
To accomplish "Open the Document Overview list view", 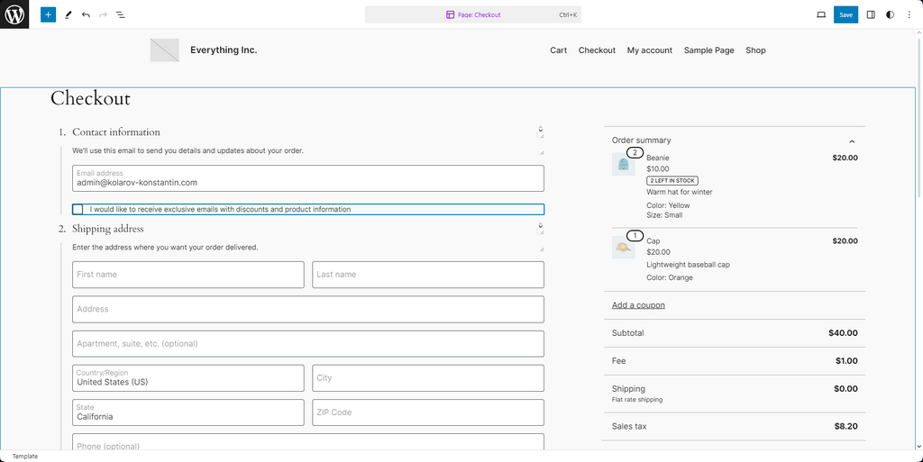I will (x=121, y=14).
